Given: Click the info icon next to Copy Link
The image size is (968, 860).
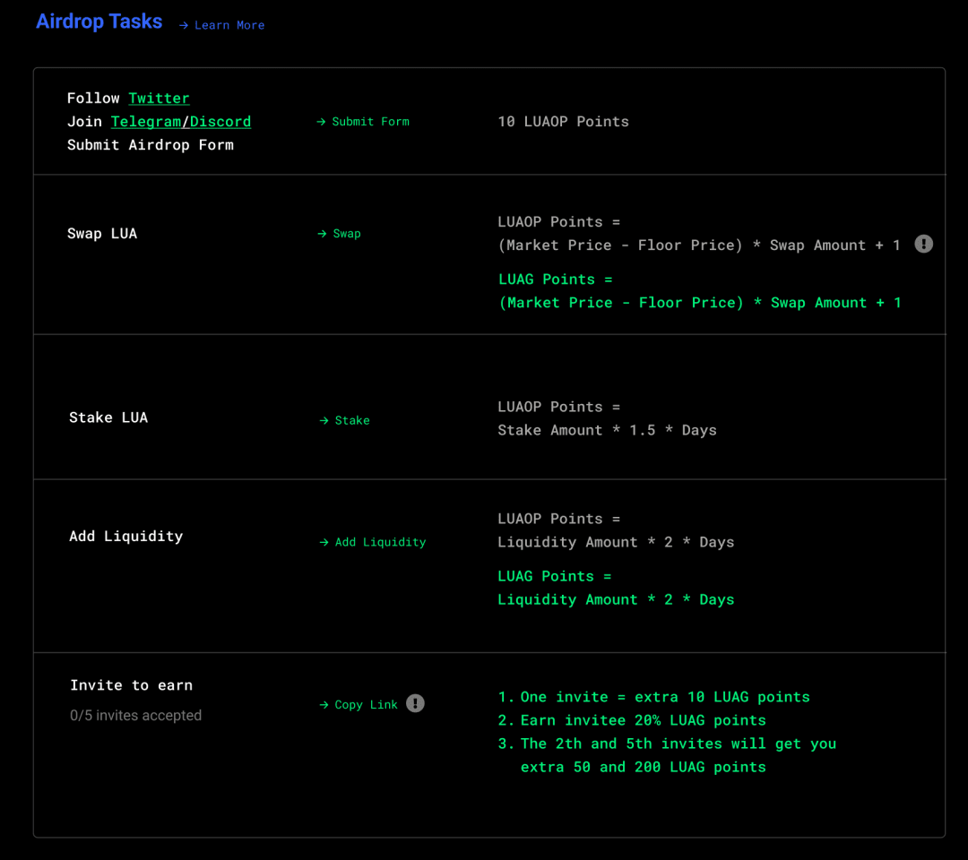Looking at the screenshot, I should [415, 703].
